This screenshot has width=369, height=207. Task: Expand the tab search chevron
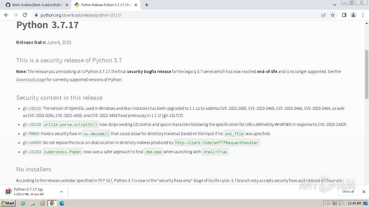334,5
